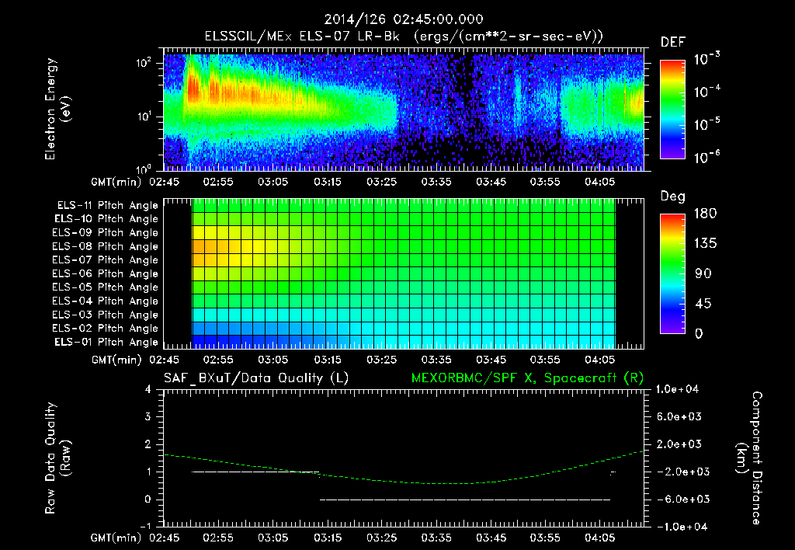Click the -1 tick on data quality axis
Viewport: 795px width, 550px height.
pos(145,527)
